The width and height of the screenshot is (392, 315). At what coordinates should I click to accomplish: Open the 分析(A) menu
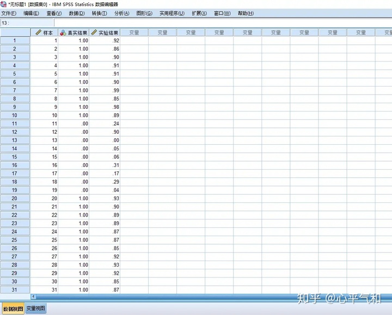[122, 13]
